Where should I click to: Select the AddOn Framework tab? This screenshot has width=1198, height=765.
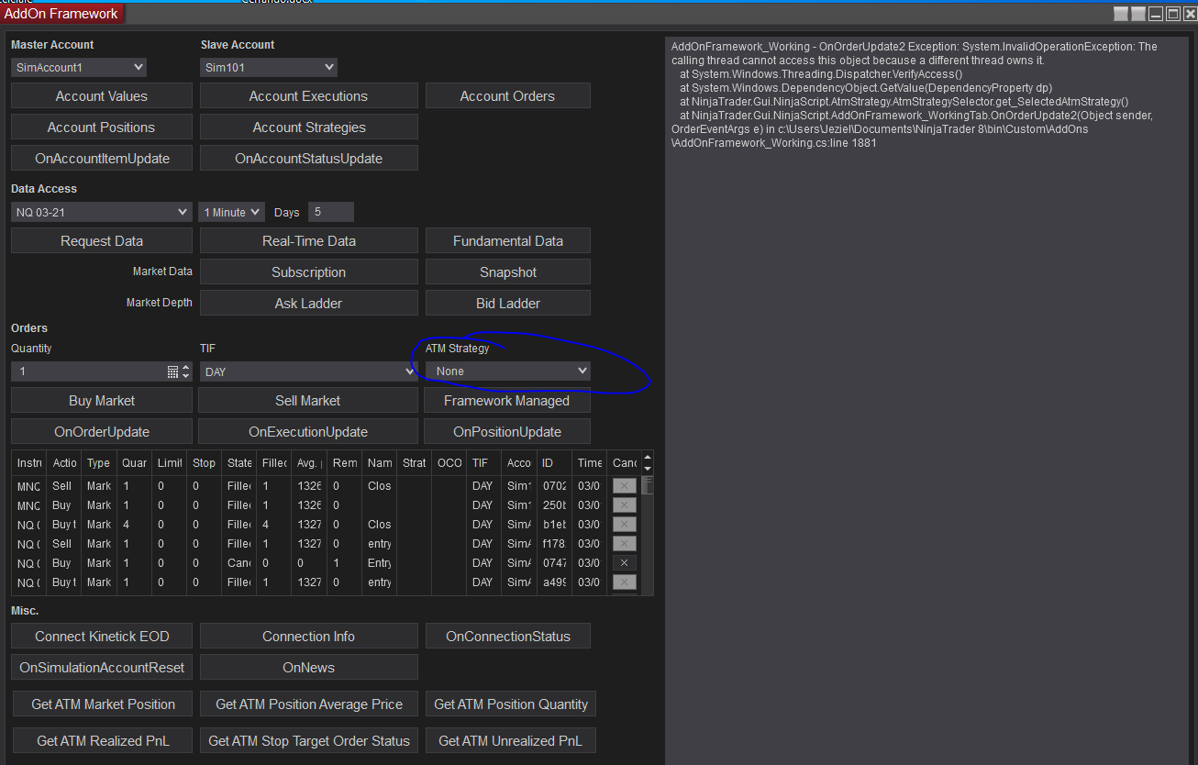(x=61, y=14)
